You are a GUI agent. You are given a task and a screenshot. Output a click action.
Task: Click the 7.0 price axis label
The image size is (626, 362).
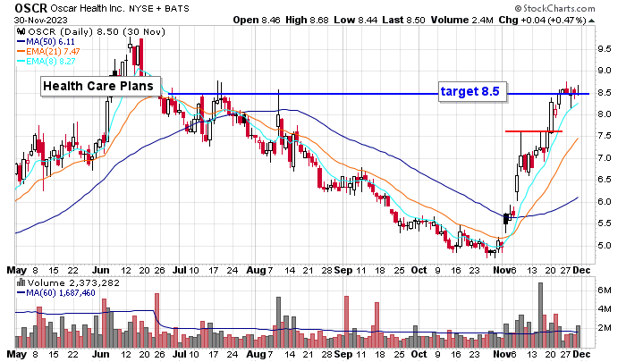pos(604,157)
